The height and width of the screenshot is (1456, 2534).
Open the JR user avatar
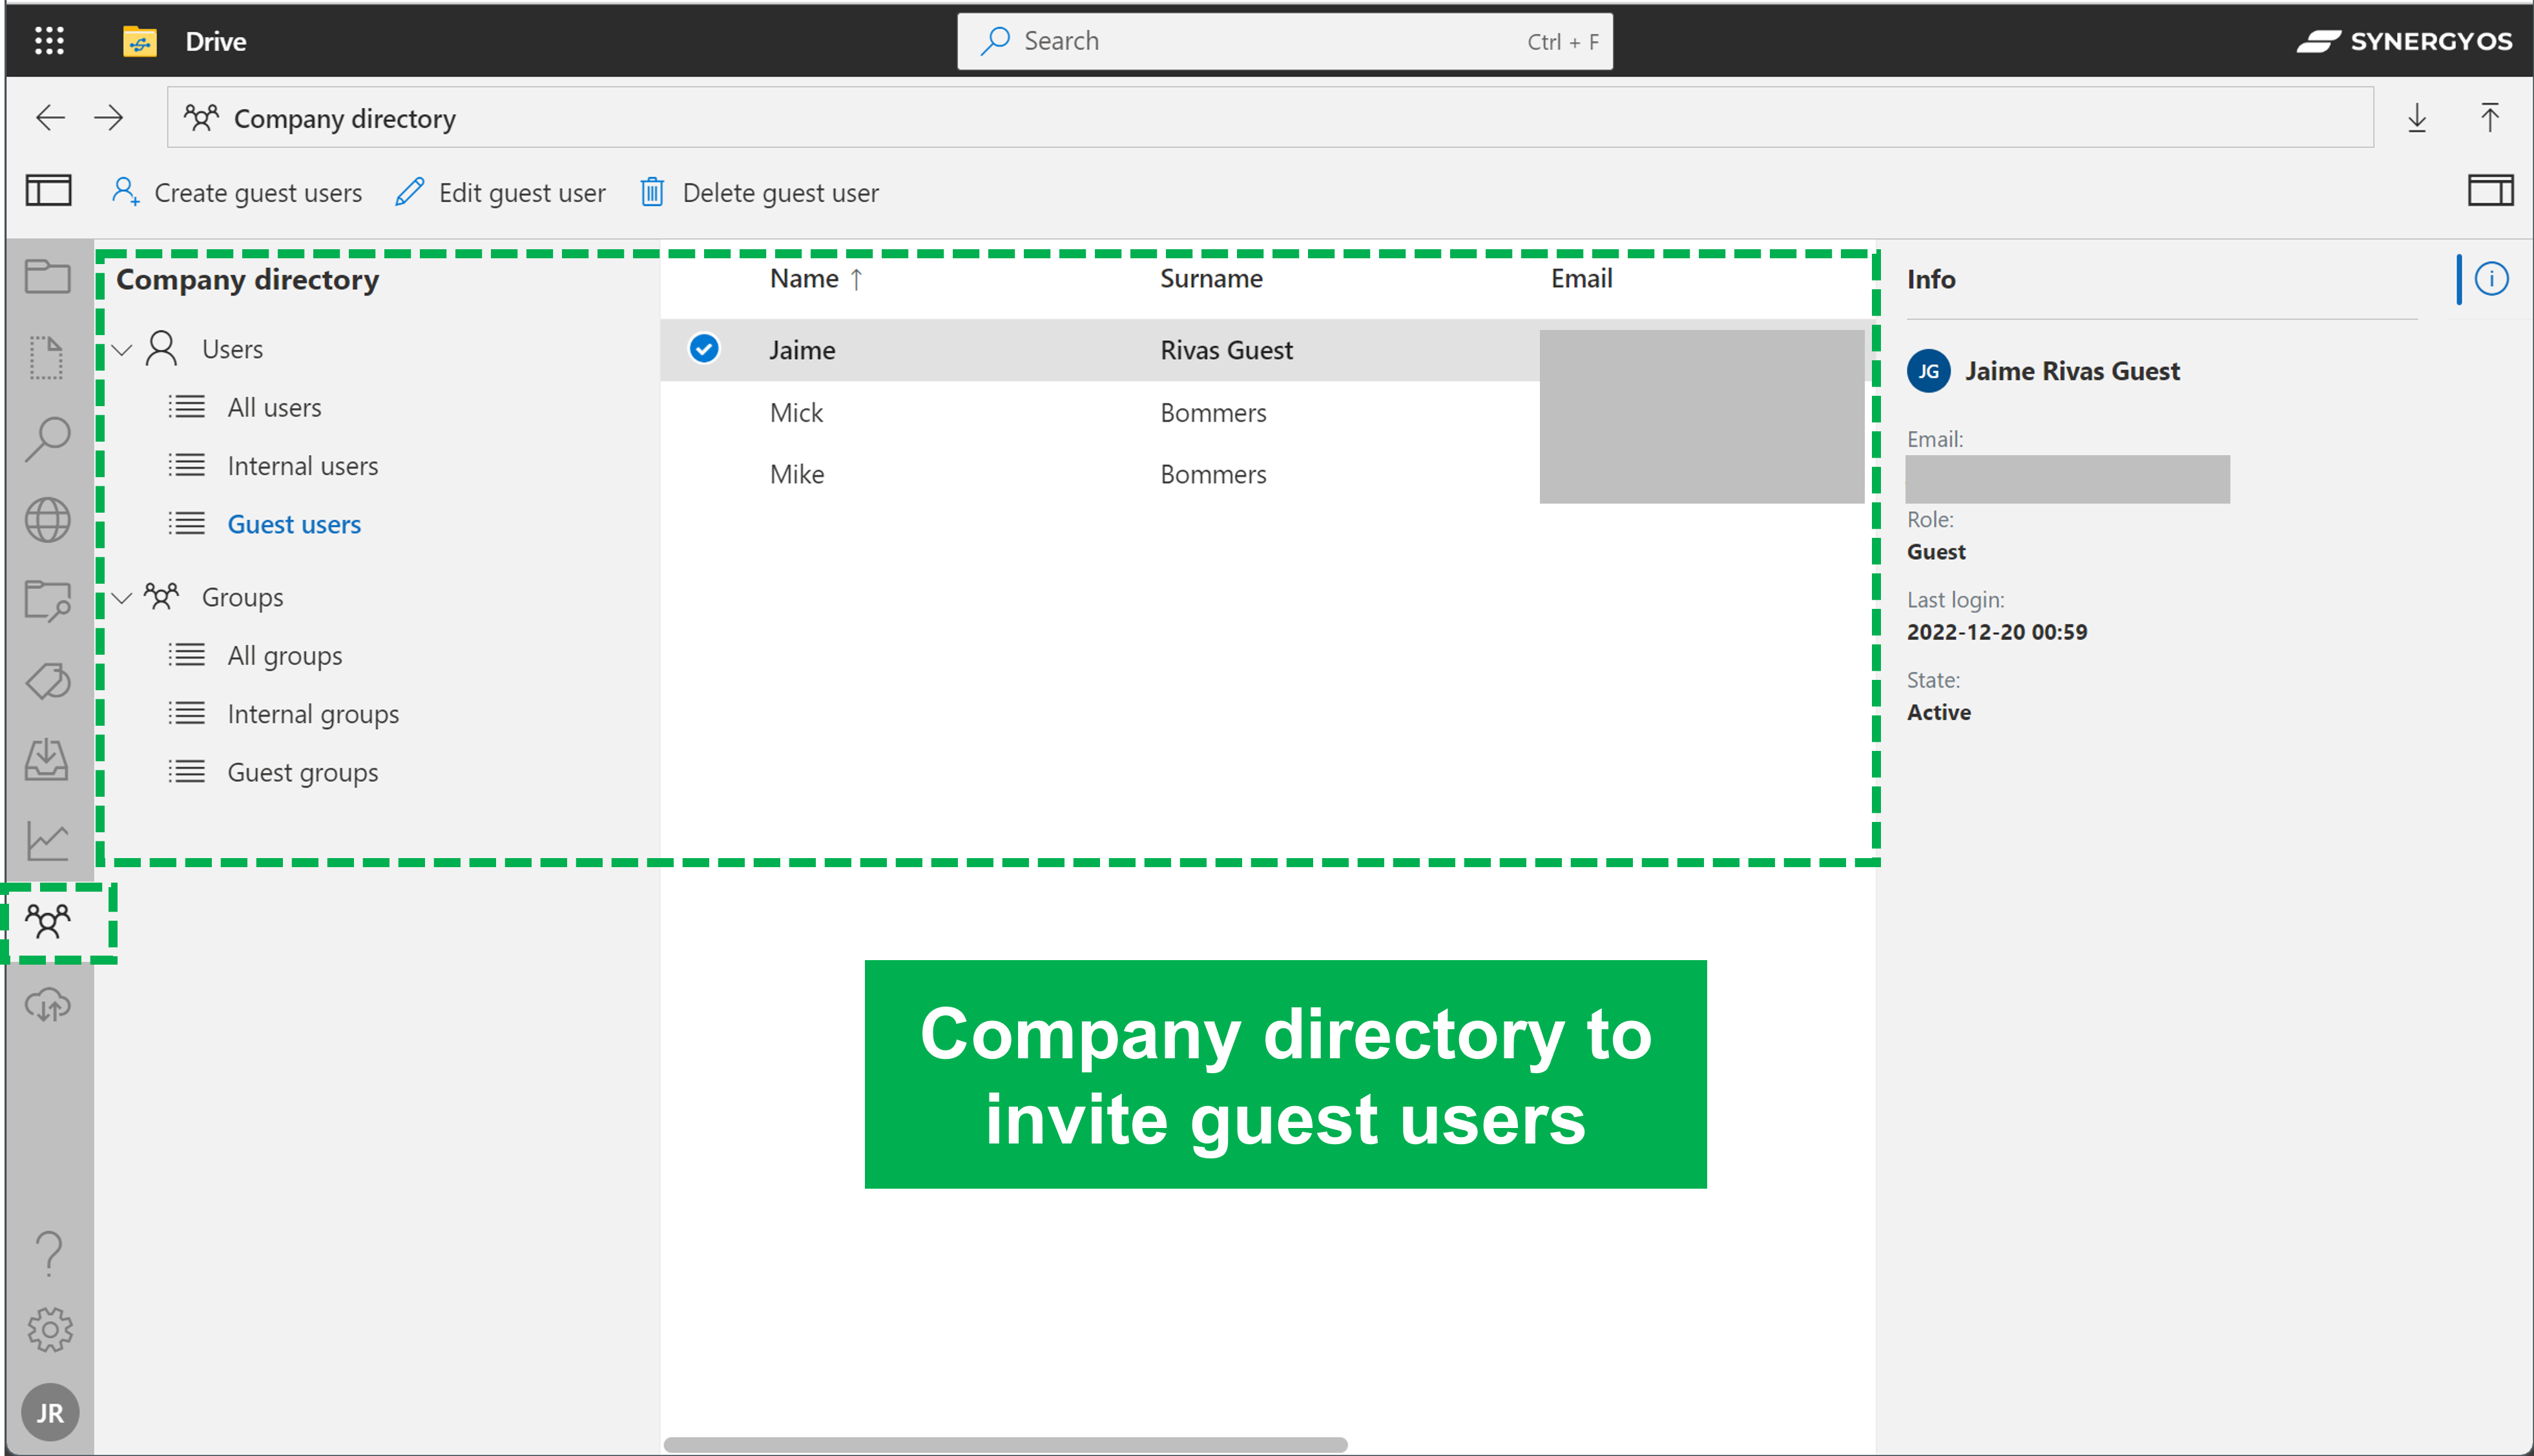(50, 1412)
